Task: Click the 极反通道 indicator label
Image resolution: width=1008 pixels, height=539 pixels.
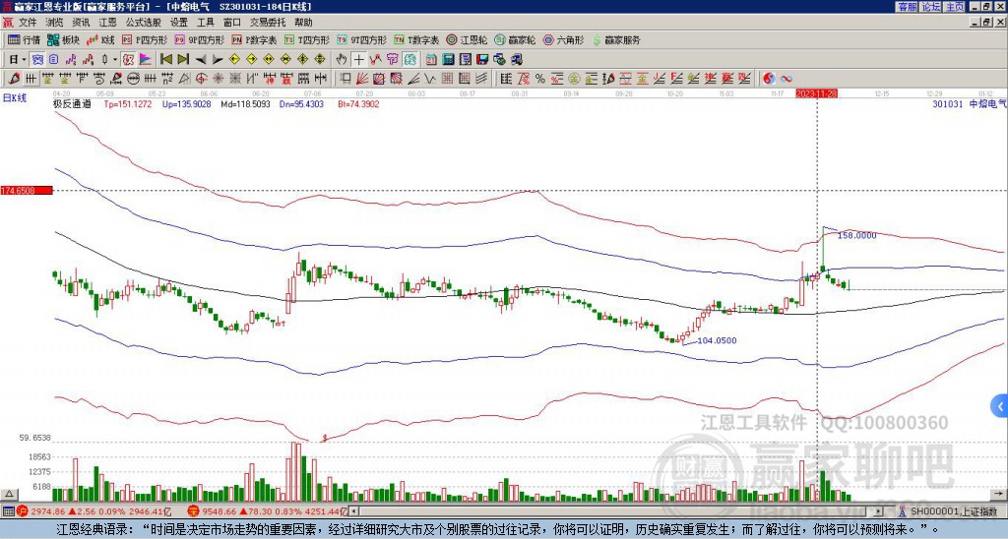Action: pyautogui.click(x=72, y=104)
